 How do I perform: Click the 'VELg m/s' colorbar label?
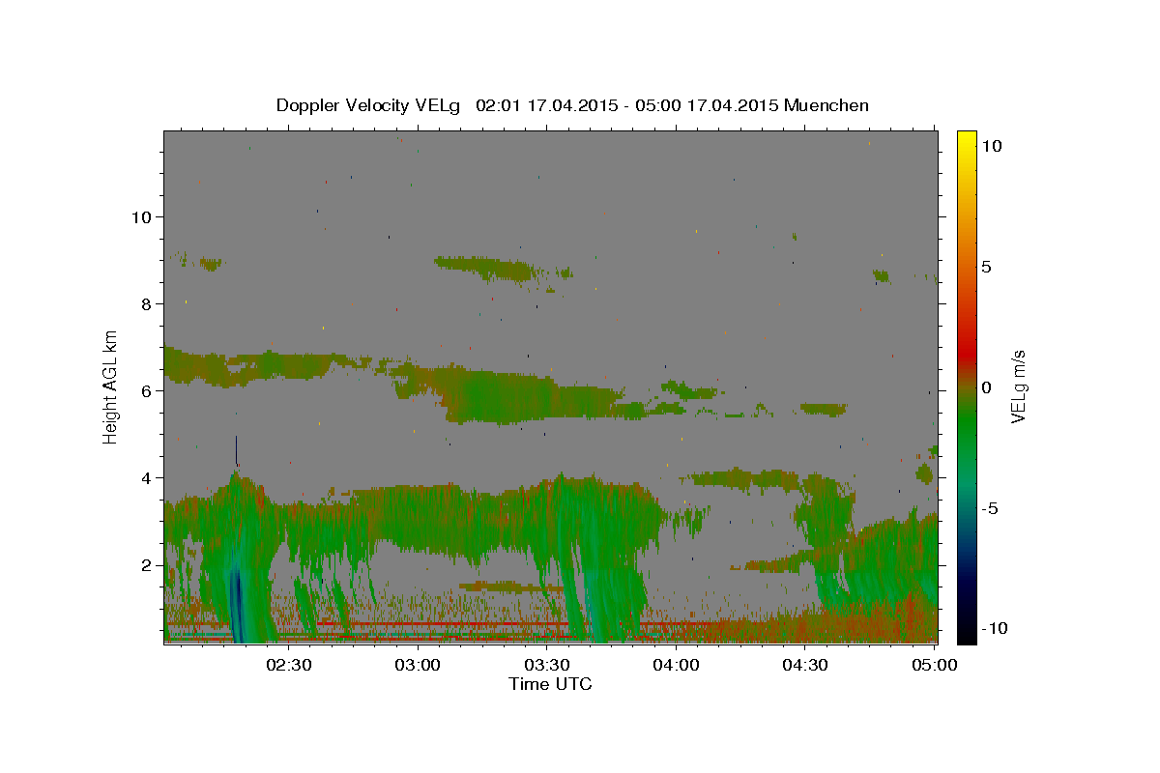[x=1018, y=386]
